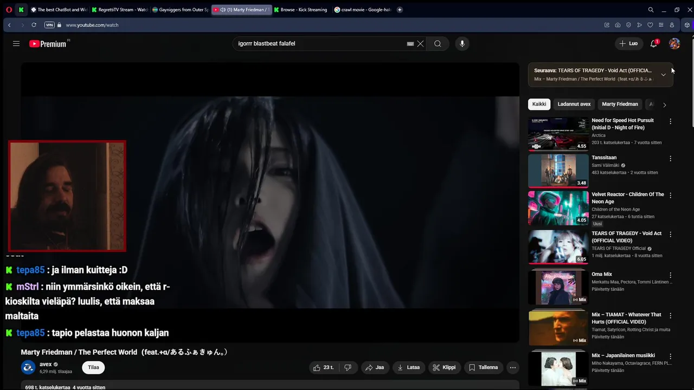Open options for Oma Mix
Image resolution: width=694 pixels, height=390 pixels.
coord(670,275)
